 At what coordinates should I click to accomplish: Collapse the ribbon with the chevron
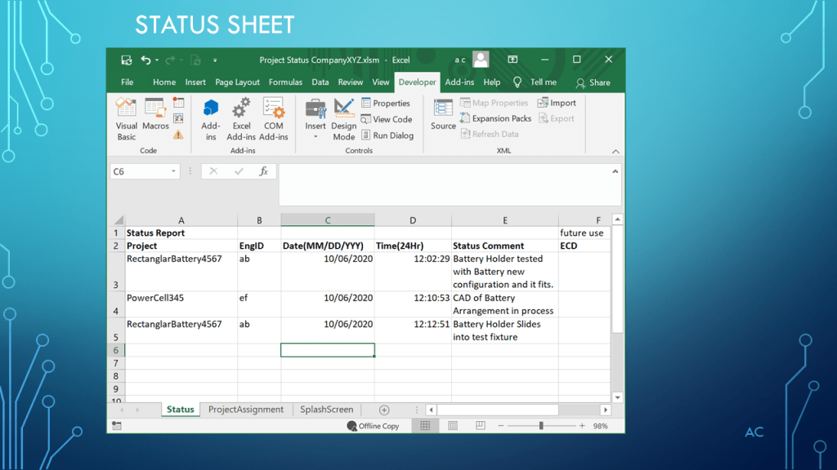(x=615, y=152)
